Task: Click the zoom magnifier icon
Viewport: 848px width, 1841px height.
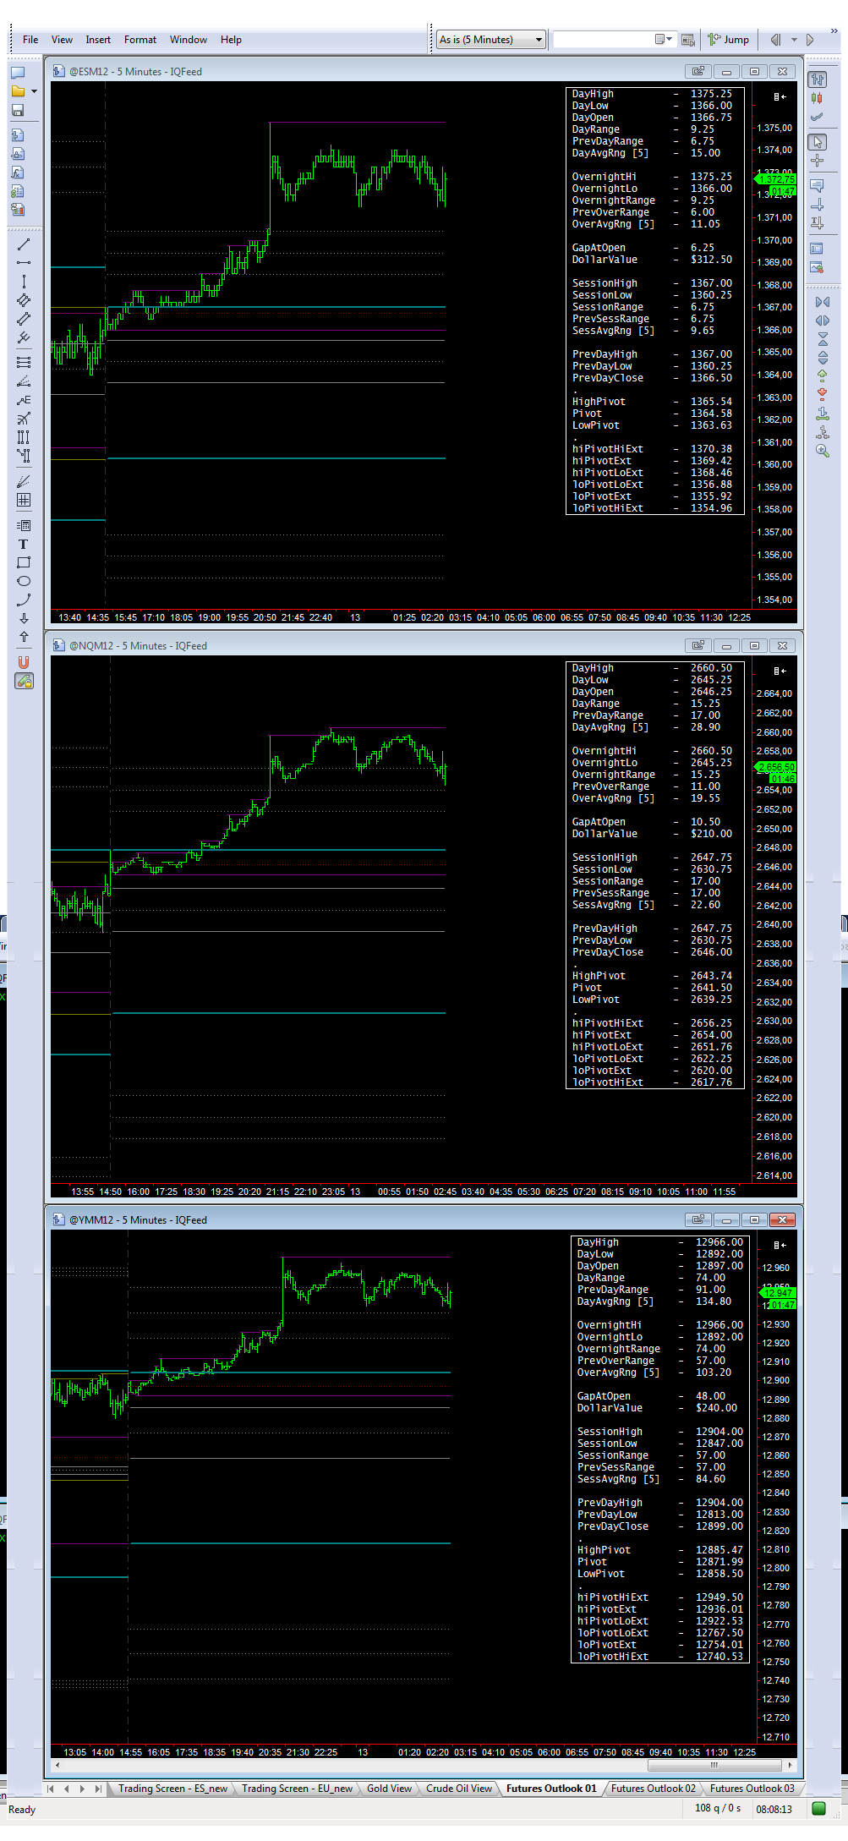Action: tap(823, 452)
